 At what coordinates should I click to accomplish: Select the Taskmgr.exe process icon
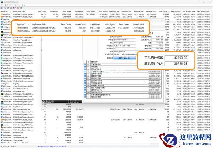click(x=2, y=104)
